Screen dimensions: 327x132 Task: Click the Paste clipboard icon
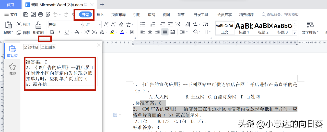[x=8, y=25]
